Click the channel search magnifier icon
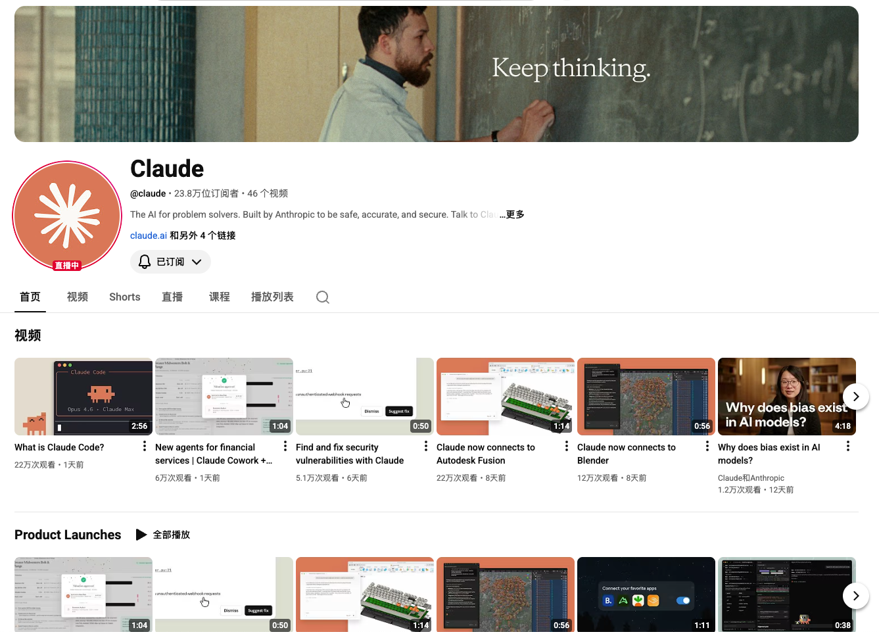The height and width of the screenshot is (632, 879). (322, 297)
